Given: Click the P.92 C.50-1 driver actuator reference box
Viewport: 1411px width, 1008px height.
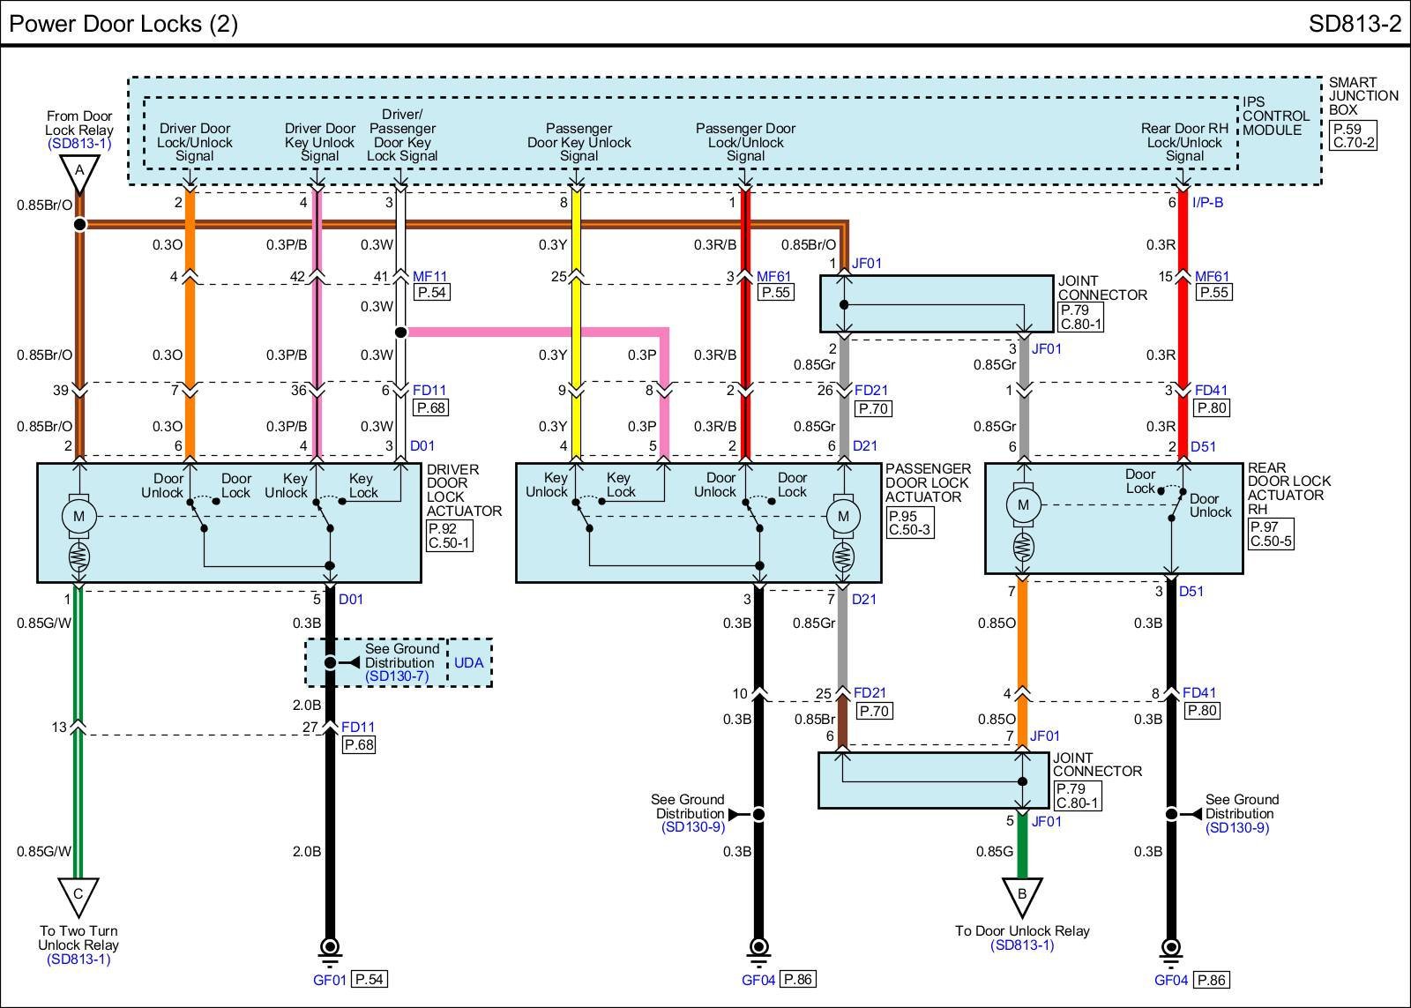Looking at the screenshot, I should (x=449, y=535).
